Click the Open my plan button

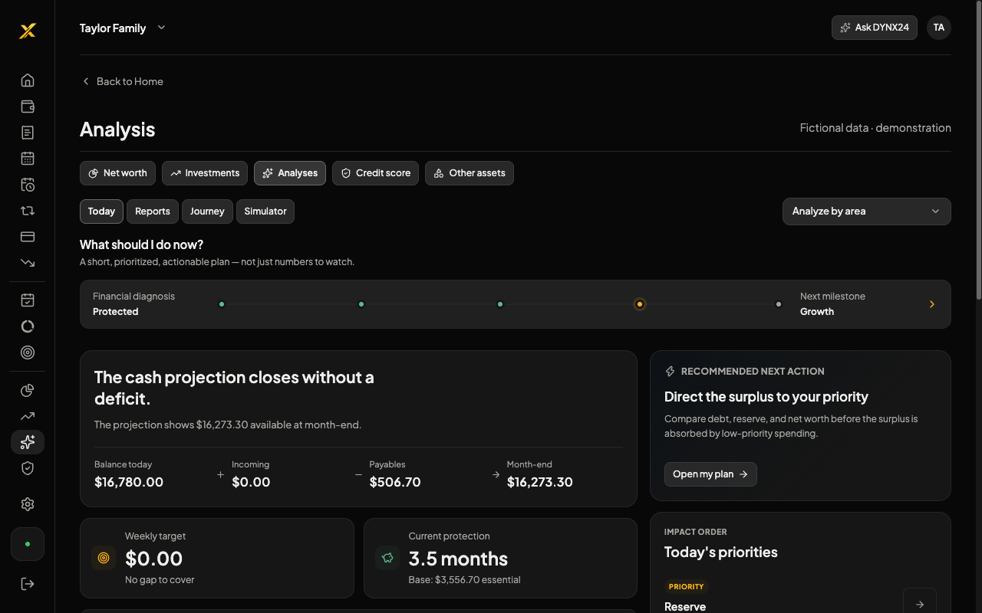coord(710,474)
